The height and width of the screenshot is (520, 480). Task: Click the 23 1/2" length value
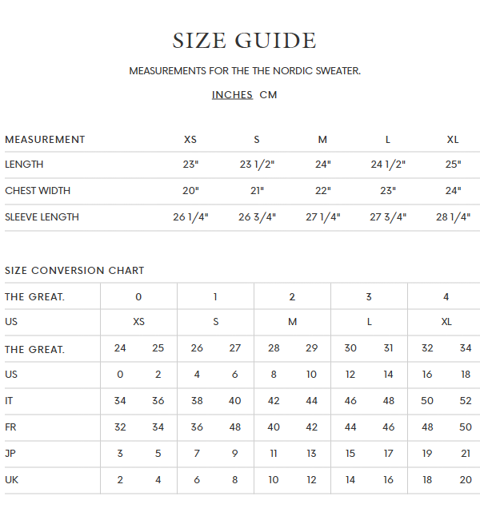(257, 165)
